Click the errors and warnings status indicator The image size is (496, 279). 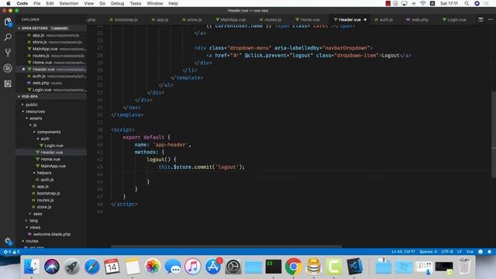click(12, 252)
